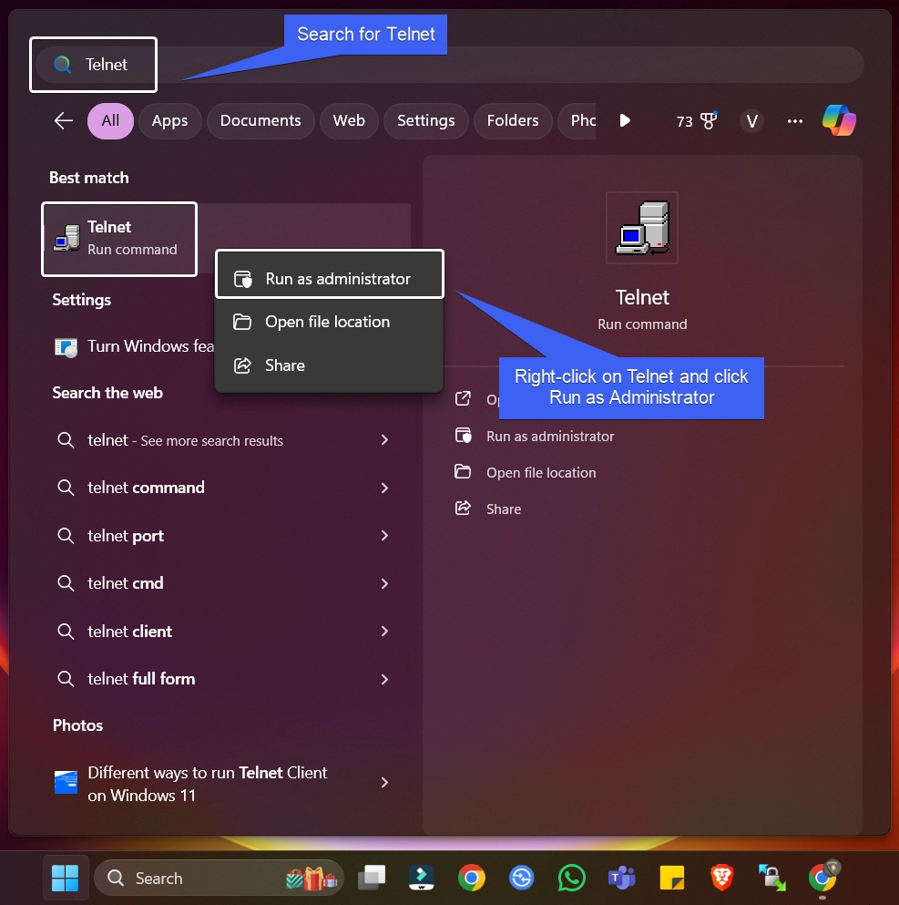
Task: Click Share in the context menu
Action: coord(329,365)
